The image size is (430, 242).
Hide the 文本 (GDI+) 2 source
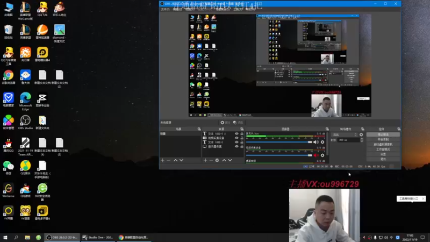pyautogui.click(x=236, y=133)
